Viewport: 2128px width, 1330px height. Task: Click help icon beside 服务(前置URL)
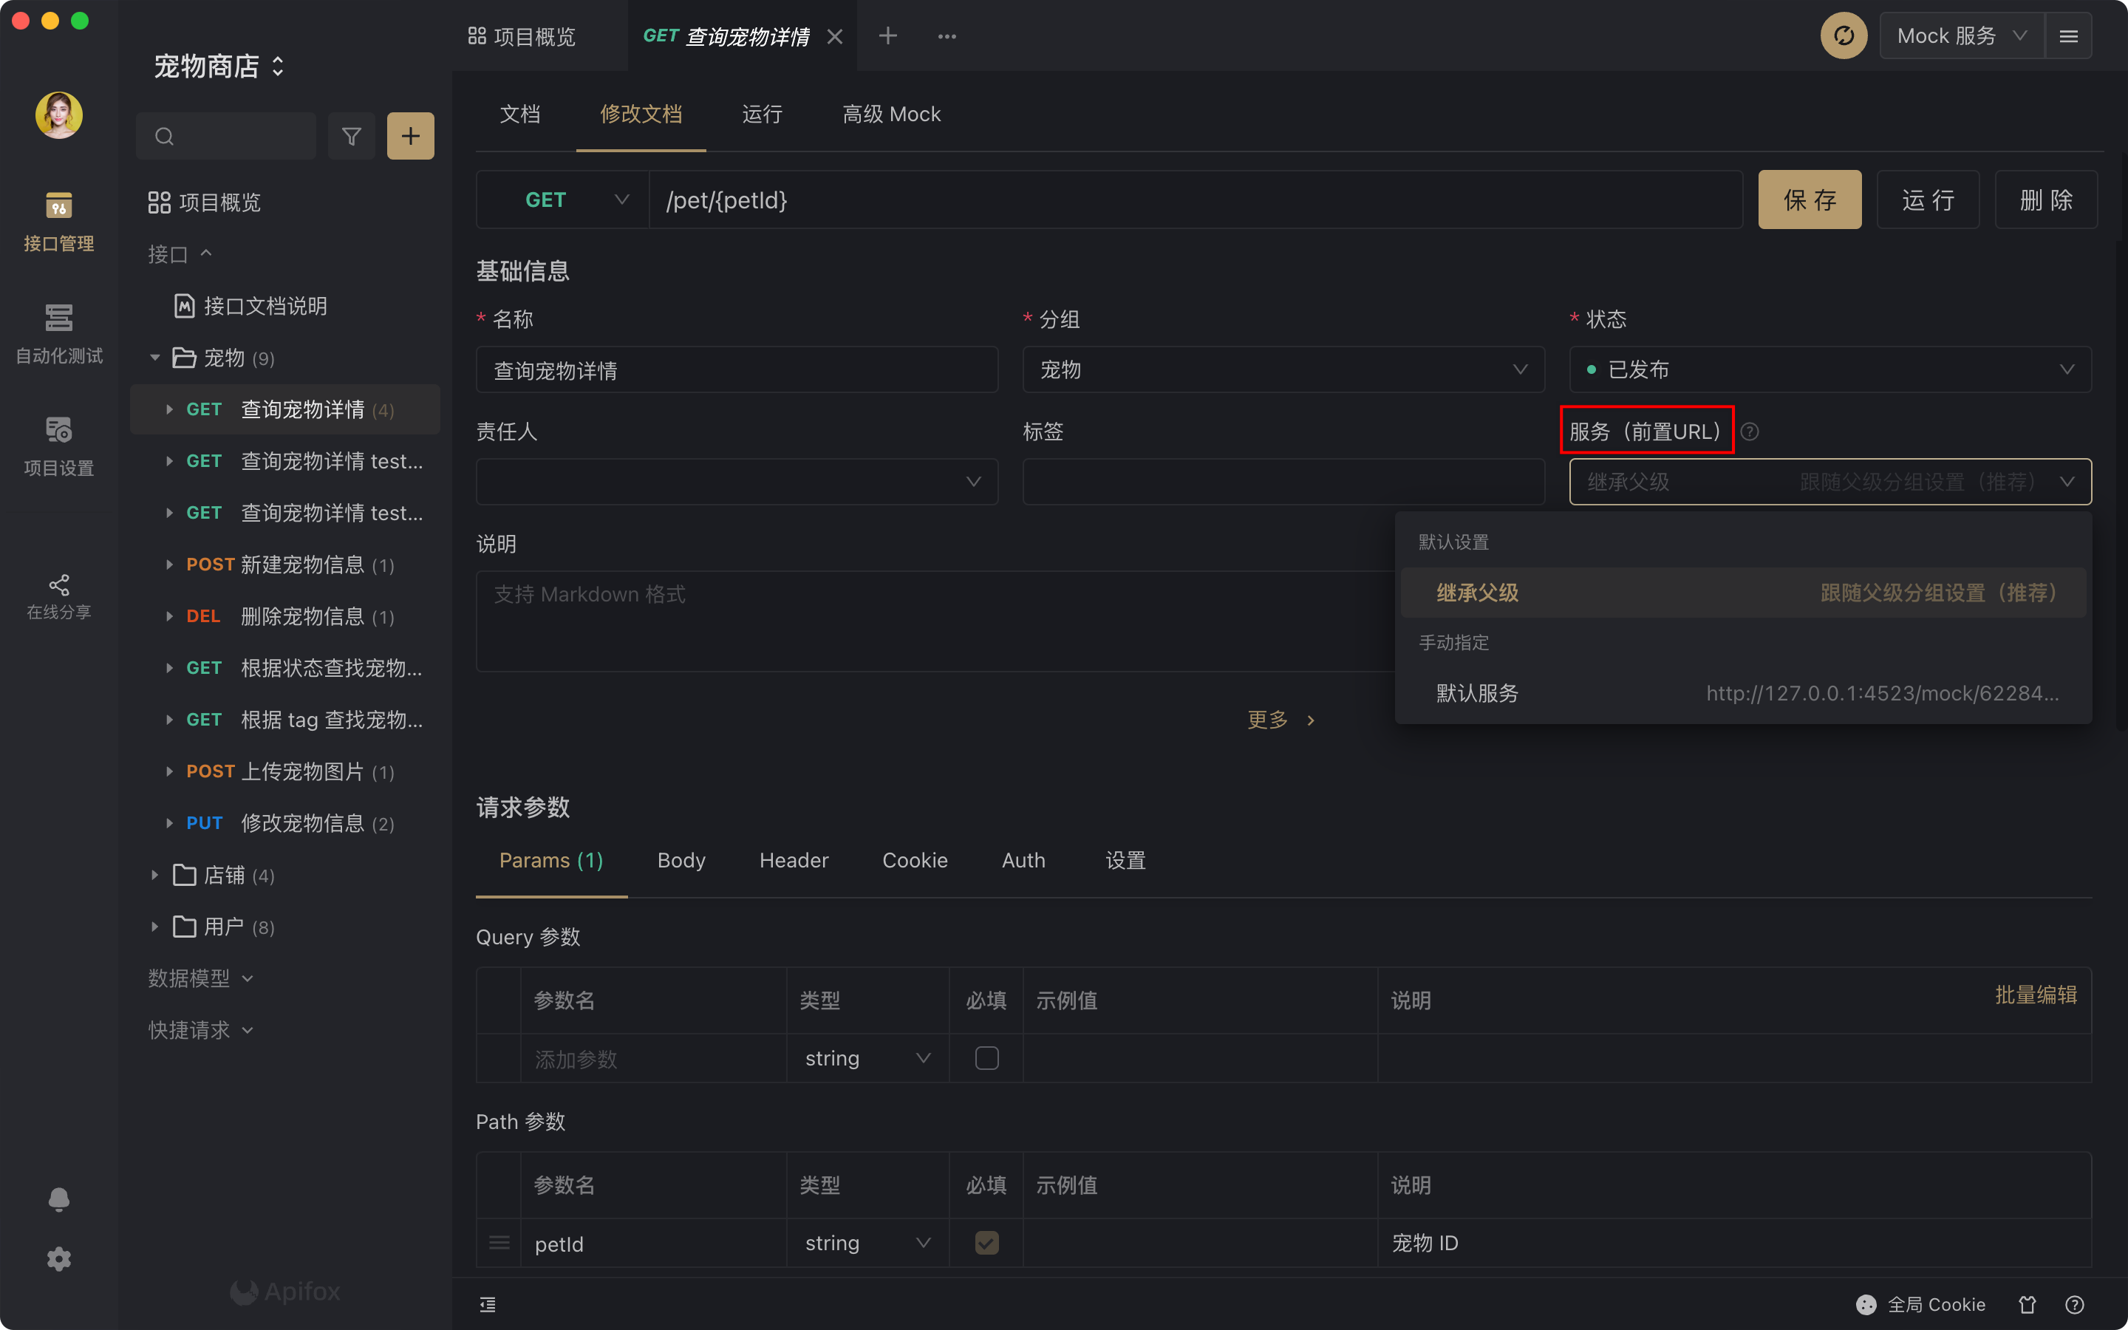(x=1750, y=431)
